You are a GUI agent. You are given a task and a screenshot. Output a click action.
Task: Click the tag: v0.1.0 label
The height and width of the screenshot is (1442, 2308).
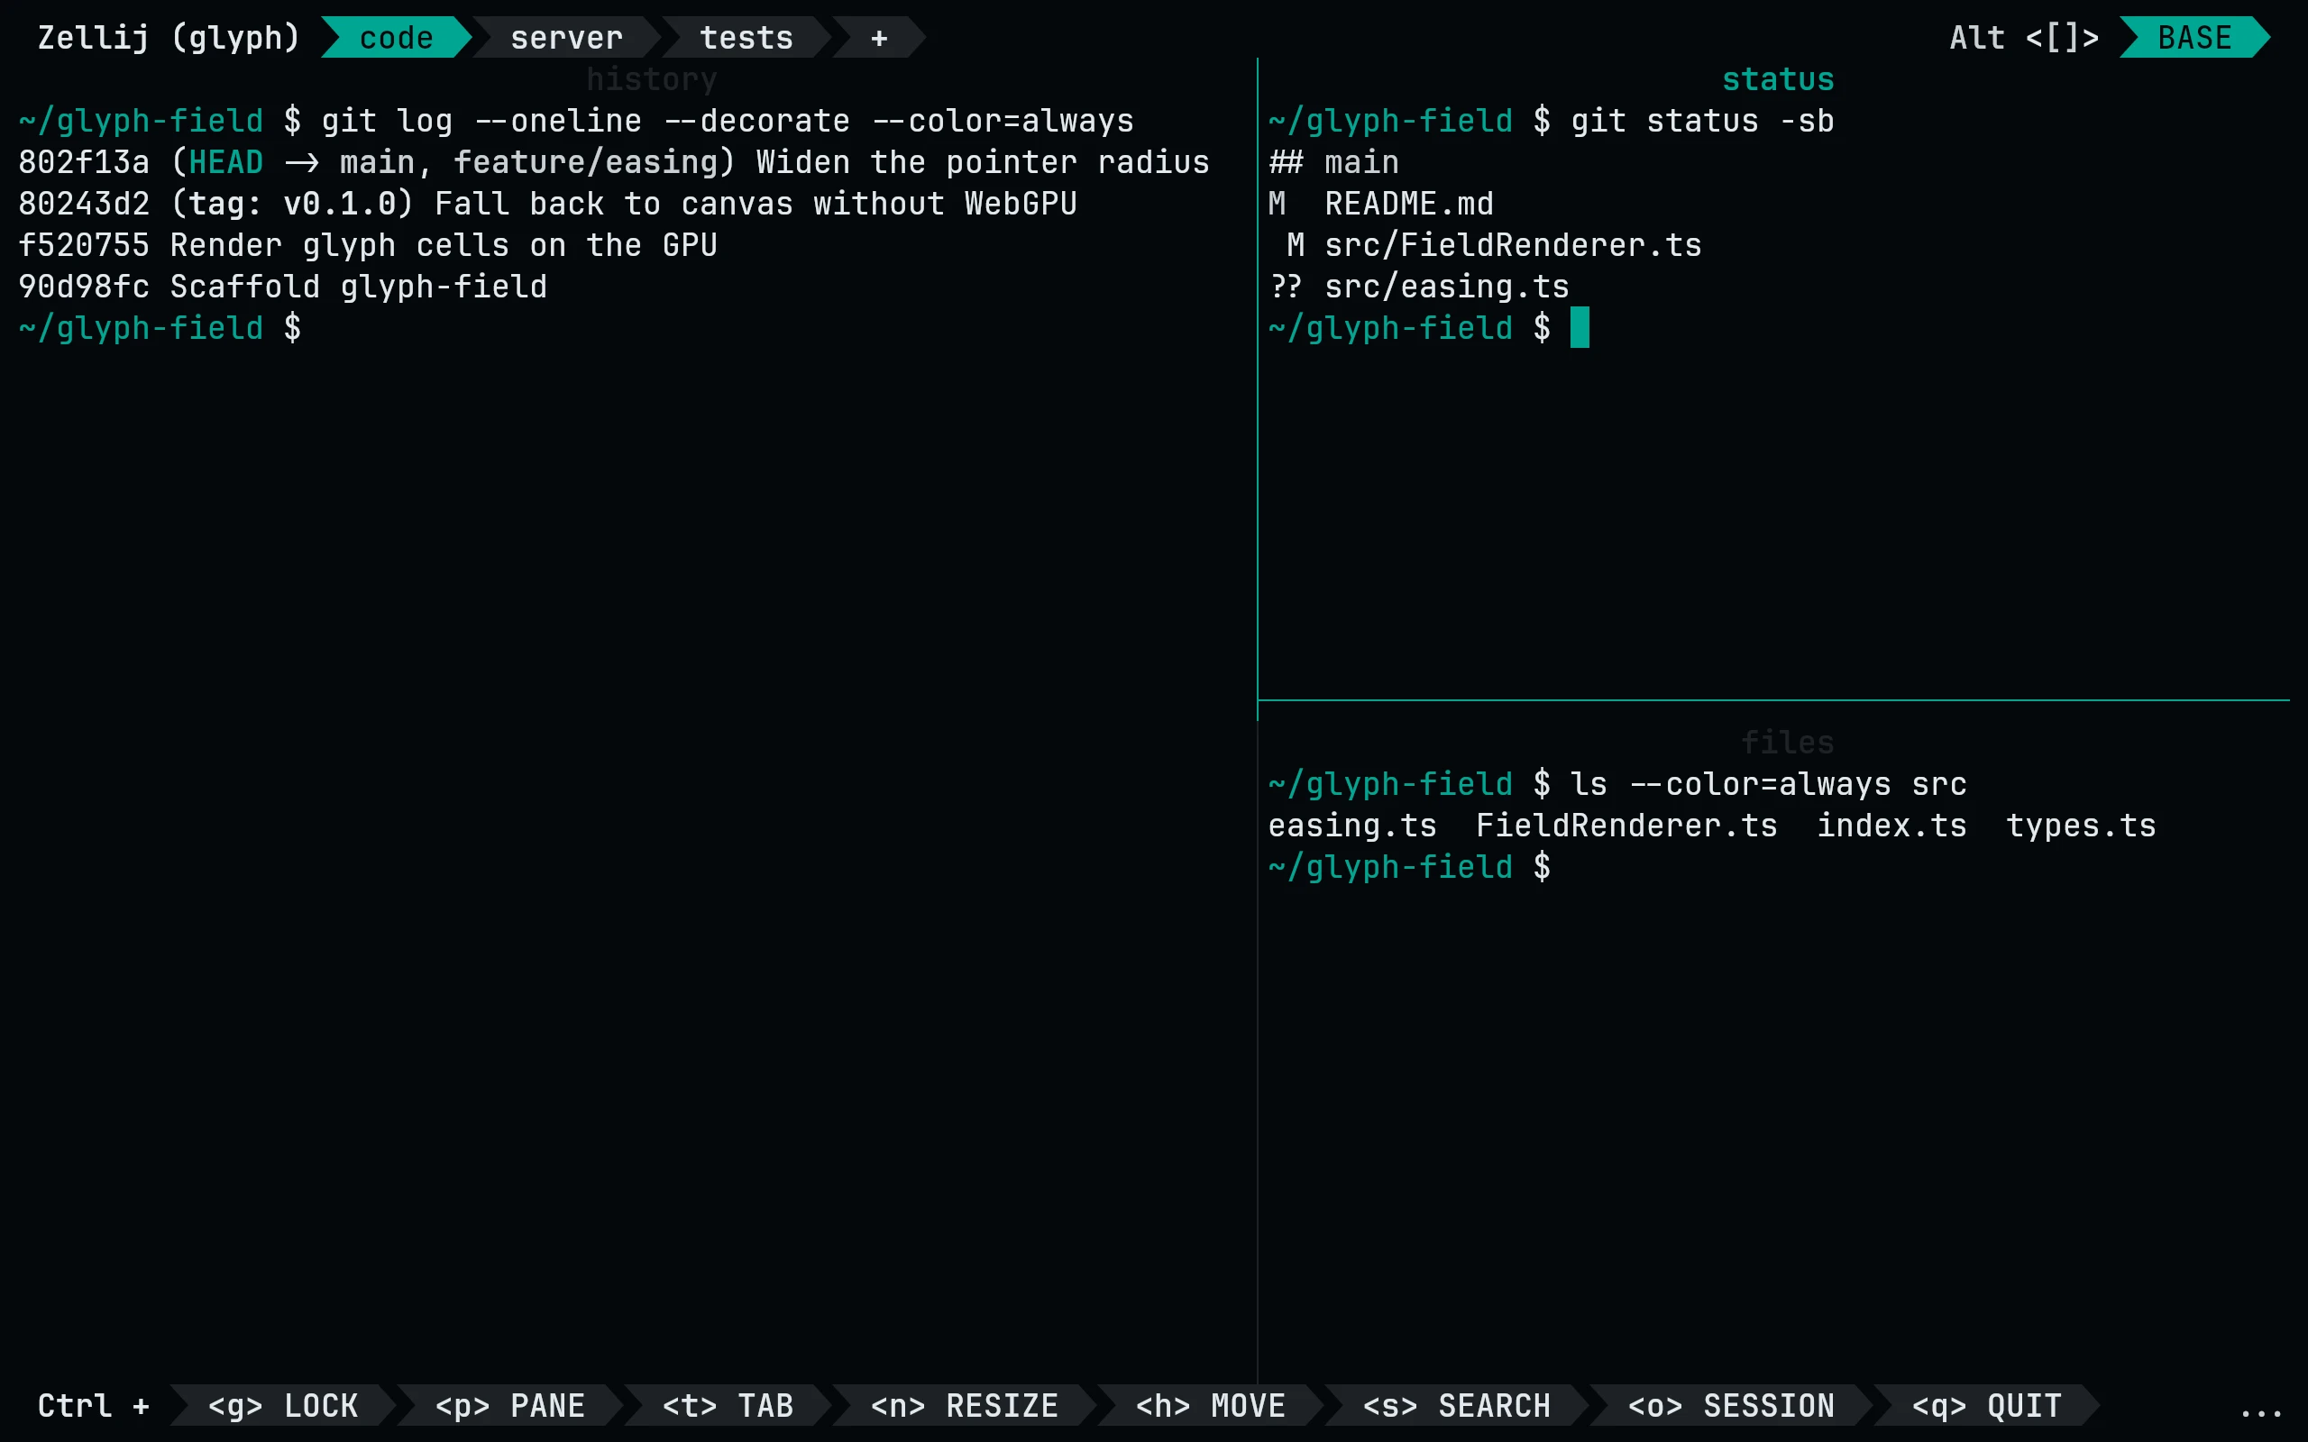point(292,203)
